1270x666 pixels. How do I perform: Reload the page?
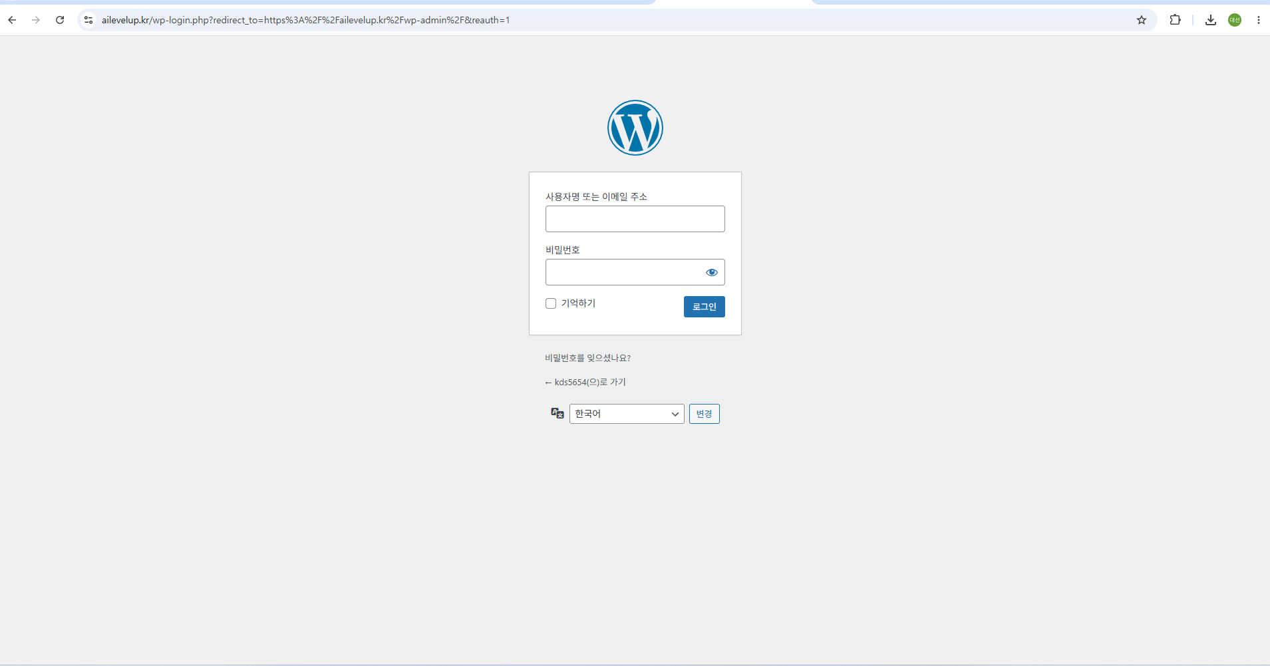click(60, 20)
